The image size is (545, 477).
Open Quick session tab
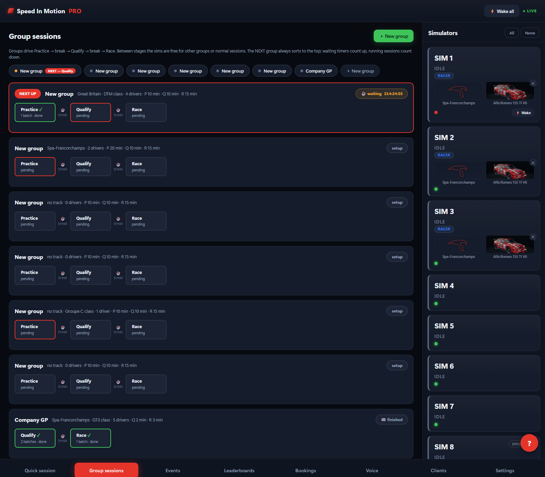pos(40,471)
